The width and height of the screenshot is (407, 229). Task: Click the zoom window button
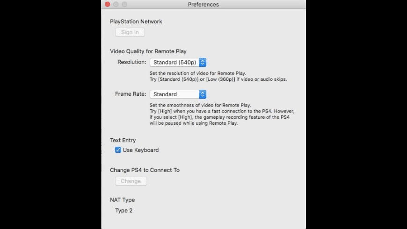pos(124,4)
